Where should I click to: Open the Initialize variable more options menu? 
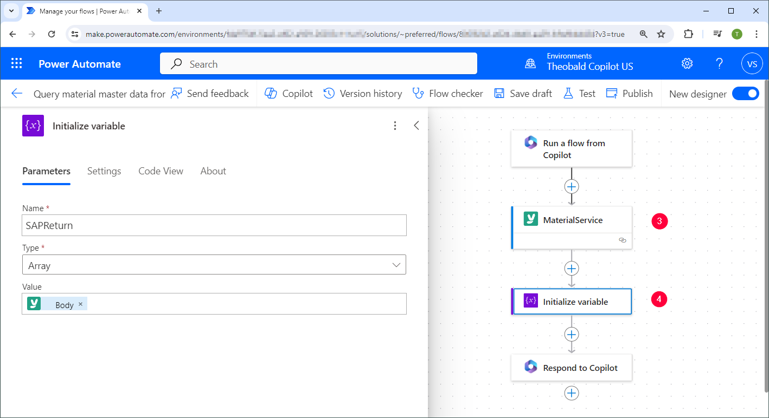(x=395, y=126)
